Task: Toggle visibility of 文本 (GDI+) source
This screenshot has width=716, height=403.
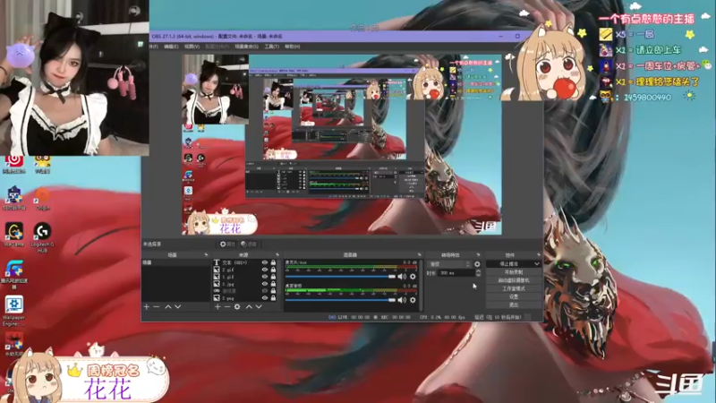Action: click(264, 262)
